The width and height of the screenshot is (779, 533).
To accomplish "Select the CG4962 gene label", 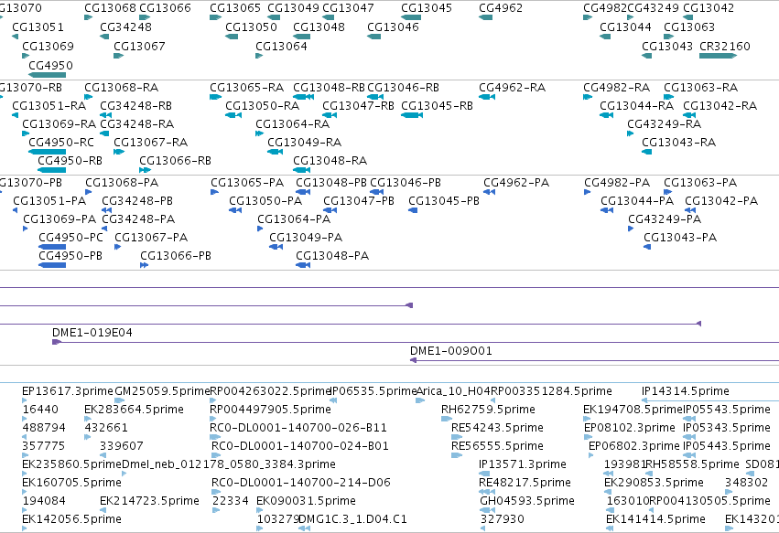I will pos(501,8).
